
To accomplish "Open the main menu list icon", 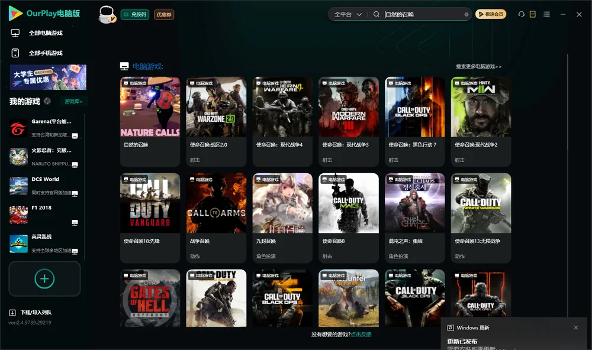I will point(546,14).
